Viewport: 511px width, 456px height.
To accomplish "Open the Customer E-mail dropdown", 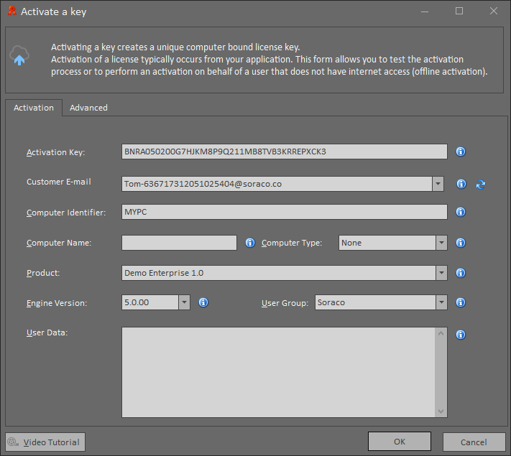I will (438, 184).
